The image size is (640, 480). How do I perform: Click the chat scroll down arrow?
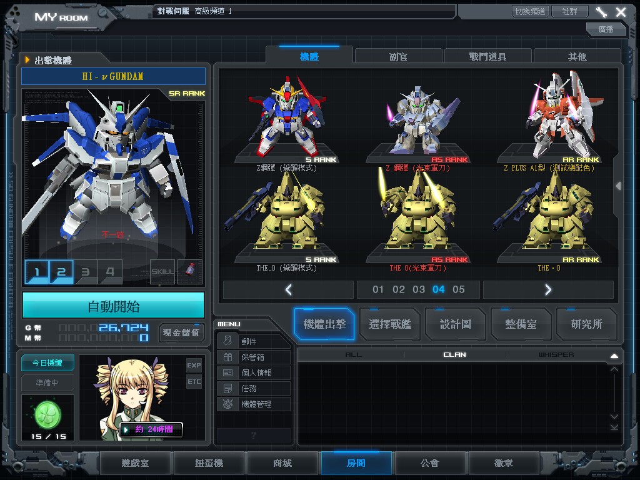(614, 416)
